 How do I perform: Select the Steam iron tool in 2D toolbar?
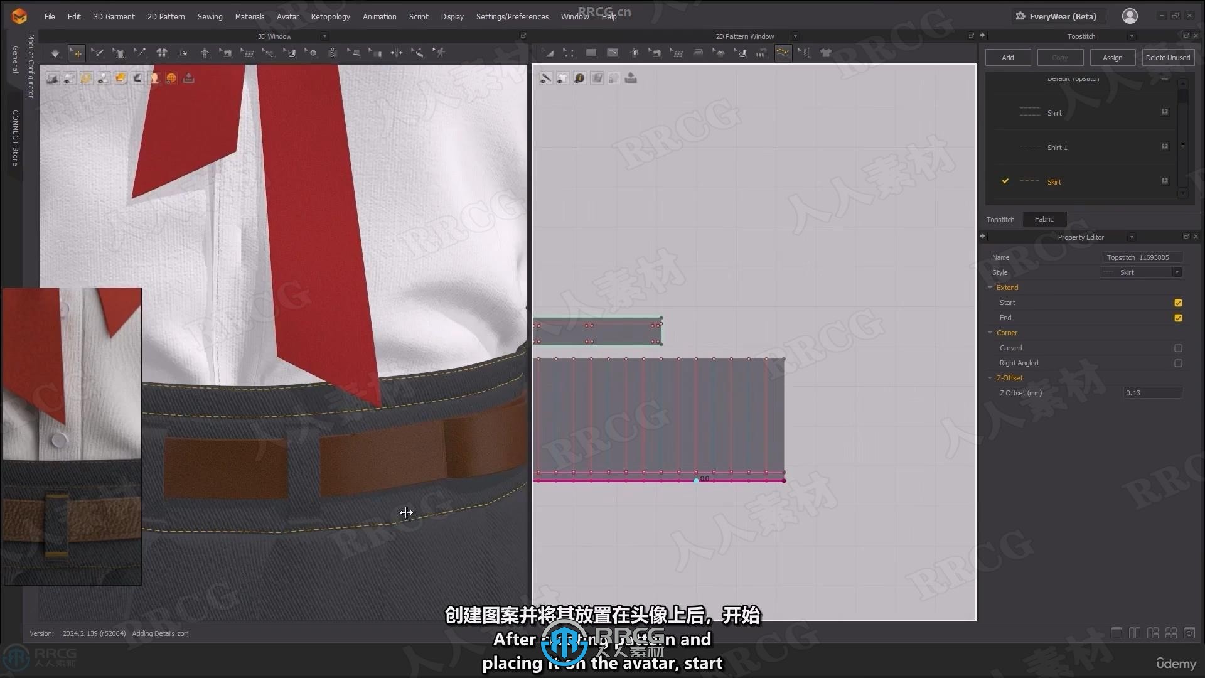point(698,53)
